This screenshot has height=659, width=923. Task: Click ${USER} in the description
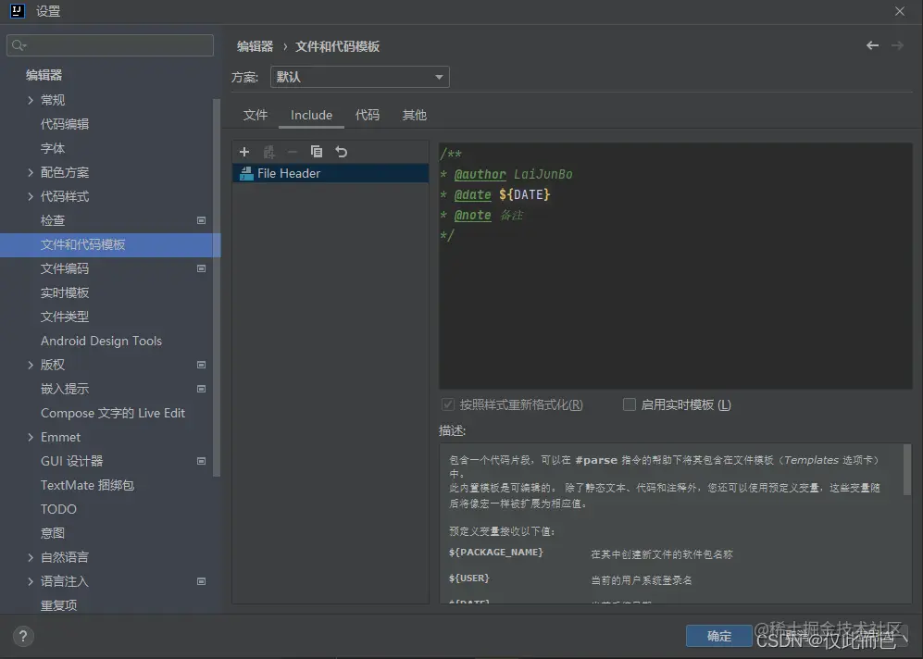[x=468, y=578]
